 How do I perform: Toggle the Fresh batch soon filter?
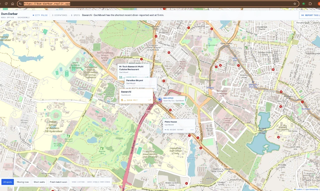coord(58,182)
